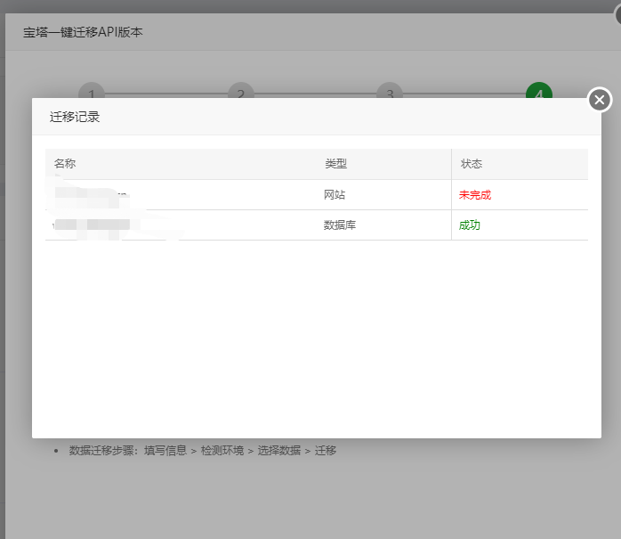Select the 网站 type cell
Screen dimensions: 621x539
(x=335, y=195)
